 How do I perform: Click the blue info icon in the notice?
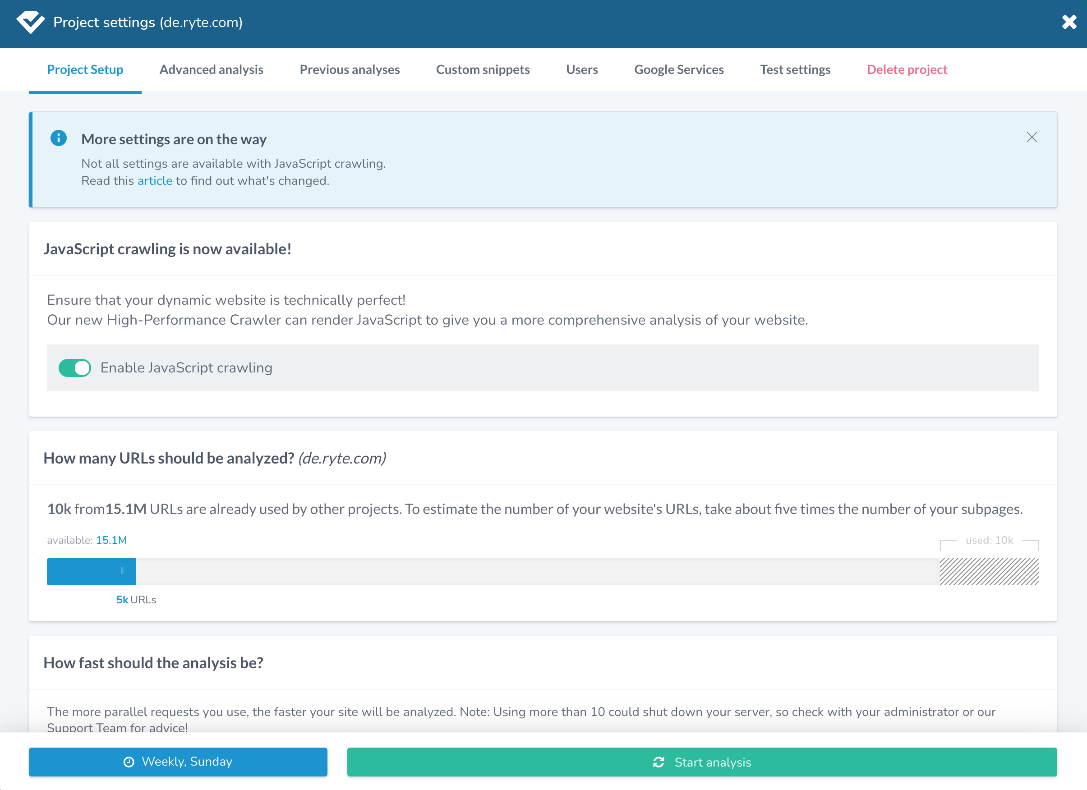59,138
